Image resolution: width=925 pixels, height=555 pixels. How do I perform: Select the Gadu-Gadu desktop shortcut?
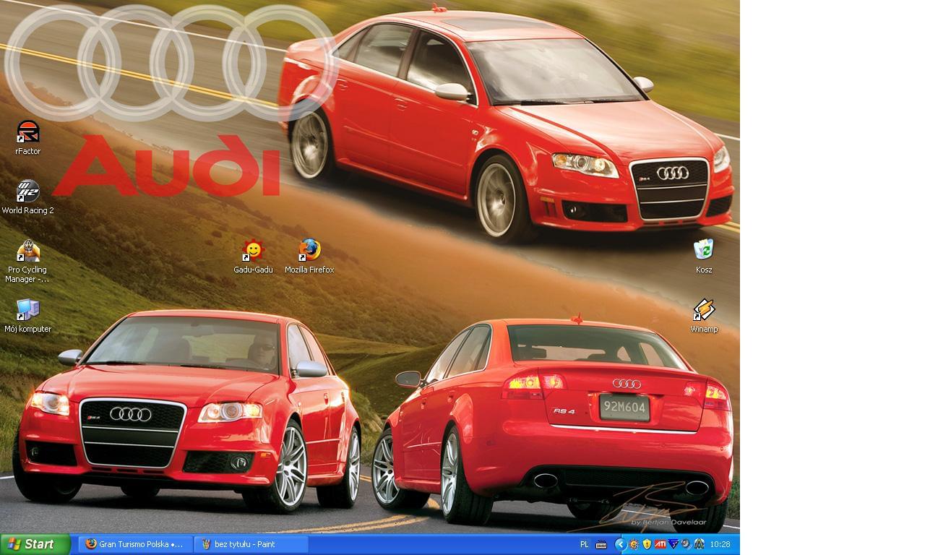pyautogui.click(x=253, y=257)
